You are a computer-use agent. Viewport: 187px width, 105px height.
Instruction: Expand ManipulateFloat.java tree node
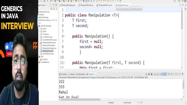point(39,45)
